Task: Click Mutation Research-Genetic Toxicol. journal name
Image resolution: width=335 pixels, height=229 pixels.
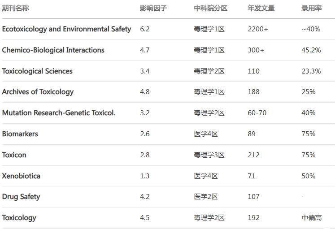Action: [59, 112]
